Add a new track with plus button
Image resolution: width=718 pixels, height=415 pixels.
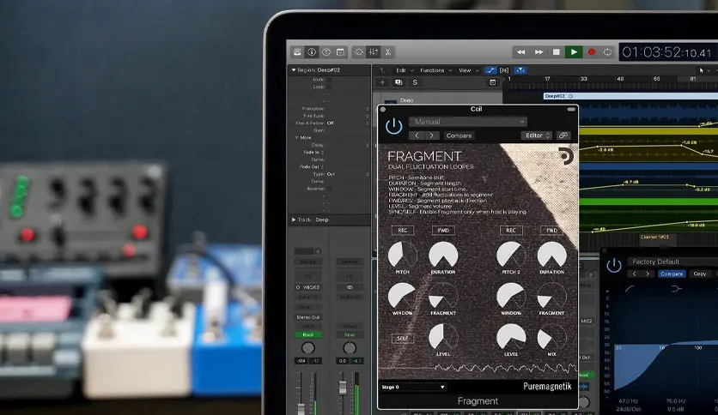pos(382,82)
